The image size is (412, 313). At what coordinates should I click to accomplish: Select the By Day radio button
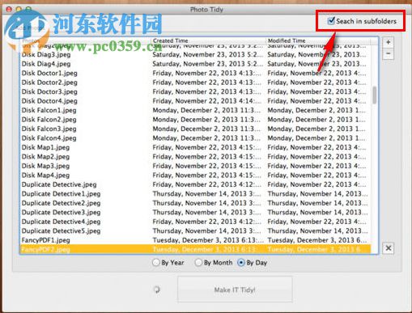click(x=241, y=263)
